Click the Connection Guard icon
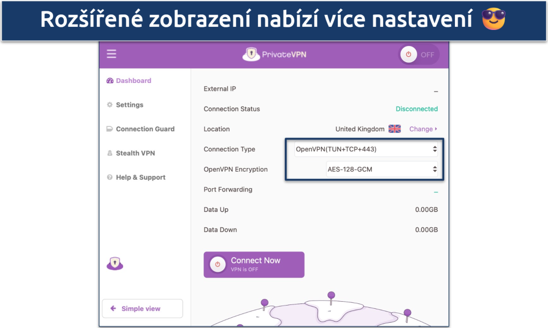 click(110, 129)
